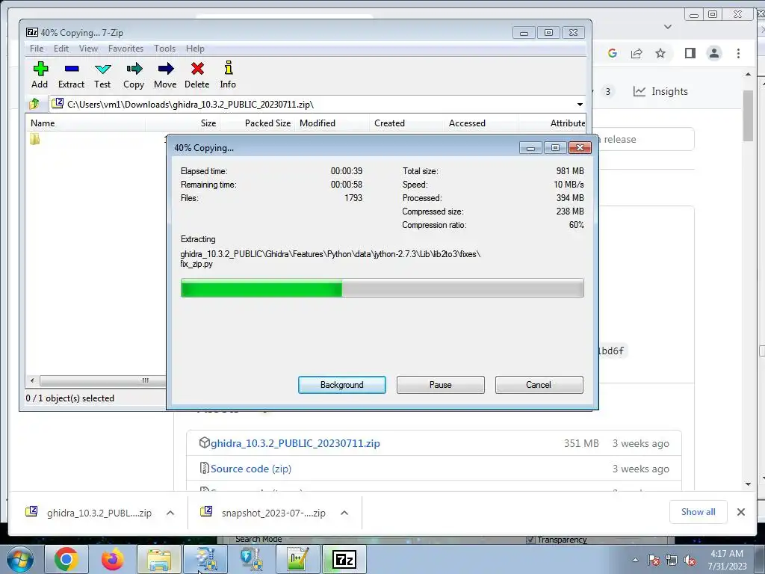The image size is (765, 574).
Task: Click the taskbar clock showing 4:17 AM
Action: [x=727, y=560]
